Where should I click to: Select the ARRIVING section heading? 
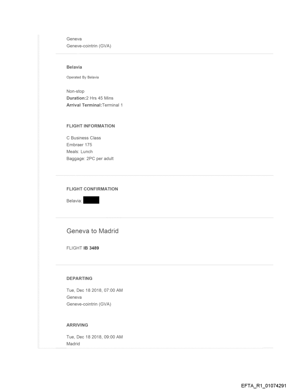[77, 325]
